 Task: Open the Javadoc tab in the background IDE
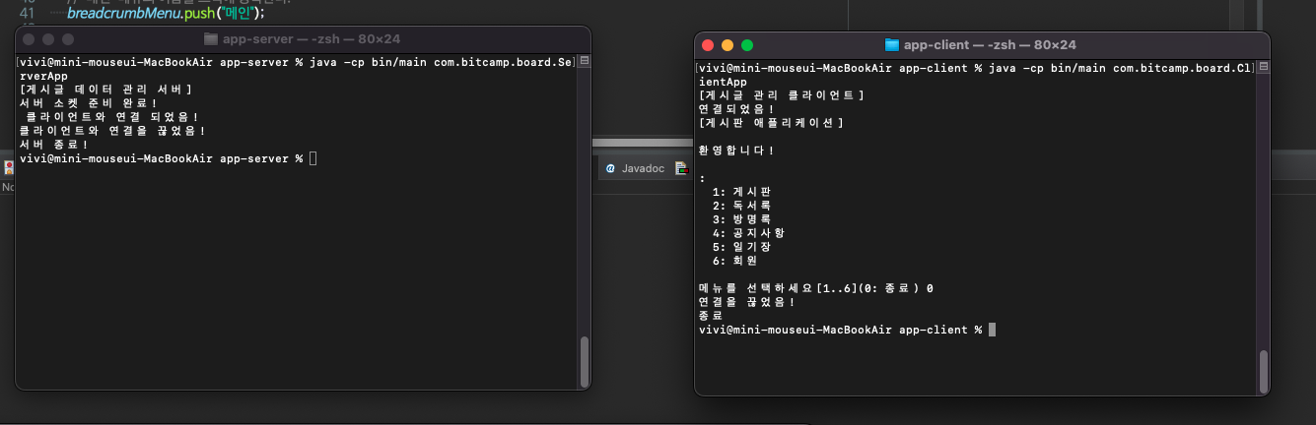pyautogui.click(x=635, y=168)
